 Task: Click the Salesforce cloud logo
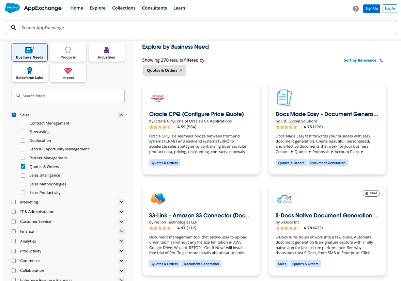[x=12, y=8]
